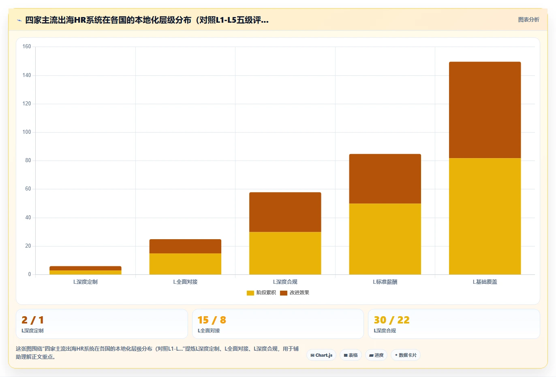
Task: Click the brown segment of L深度合规 bar
Action: tap(285, 212)
